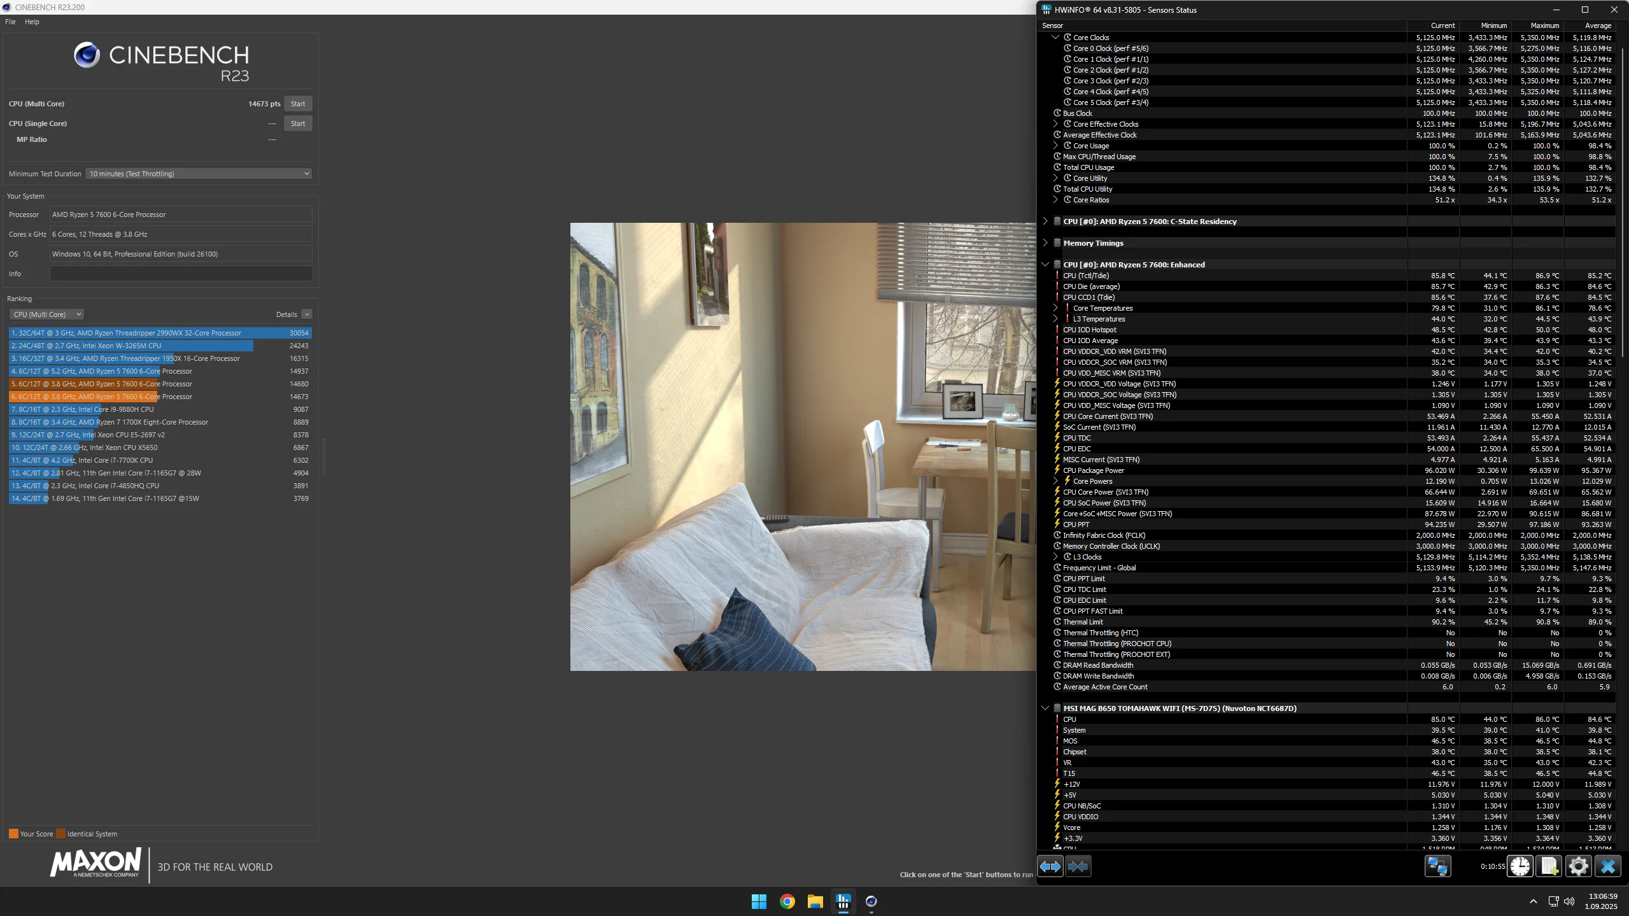Open HWiNFO from Windows taskbar
This screenshot has width=1629, height=916.
pos(843,901)
